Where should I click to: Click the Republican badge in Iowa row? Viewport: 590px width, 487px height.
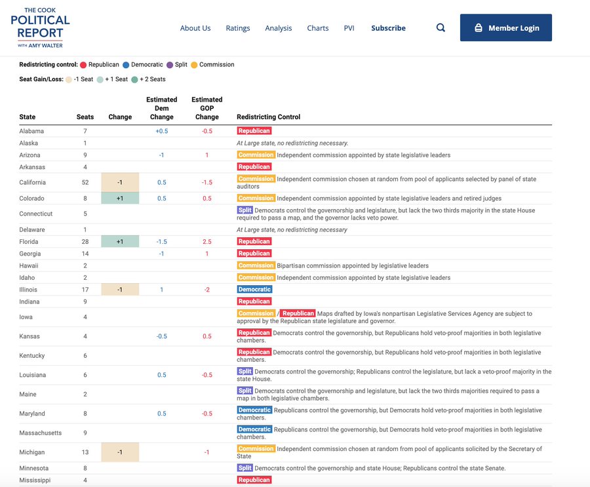pos(298,313)
